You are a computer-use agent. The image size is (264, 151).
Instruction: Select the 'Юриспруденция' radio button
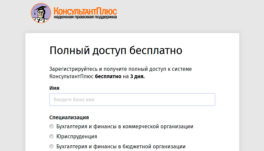tap(51, 136)
